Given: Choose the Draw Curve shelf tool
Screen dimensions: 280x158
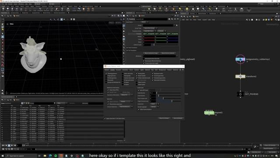Looking at the screenshot, I should (x=47, y=9).
